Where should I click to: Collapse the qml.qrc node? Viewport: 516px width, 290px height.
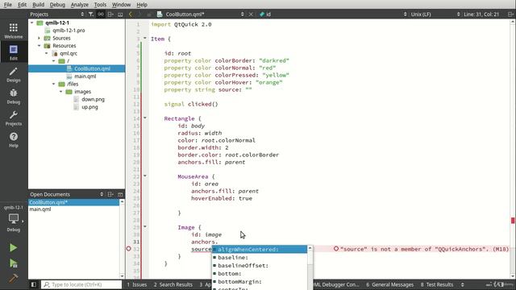tap(47, 53)
